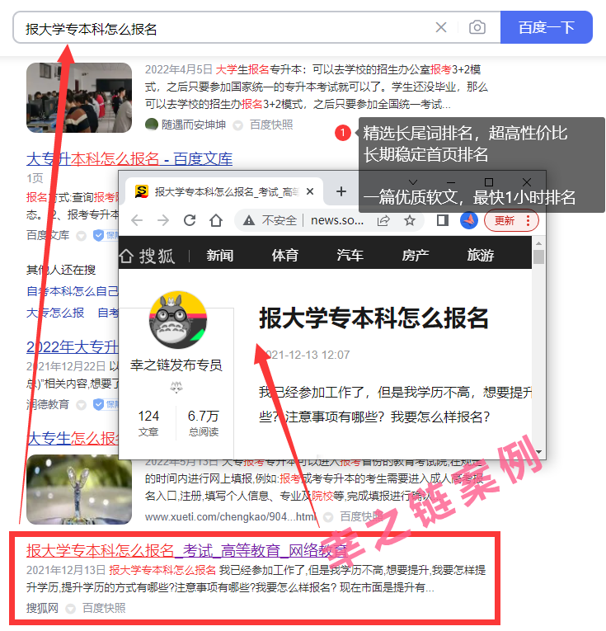
Task: Open the tab search chevron dropdown
Action: click(413, 182)
